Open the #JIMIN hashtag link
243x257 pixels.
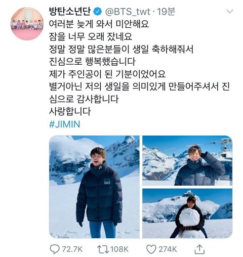point(65,124)
